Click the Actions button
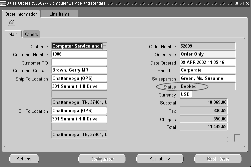This screenshot has width=251, height=167. coord(24,159)
